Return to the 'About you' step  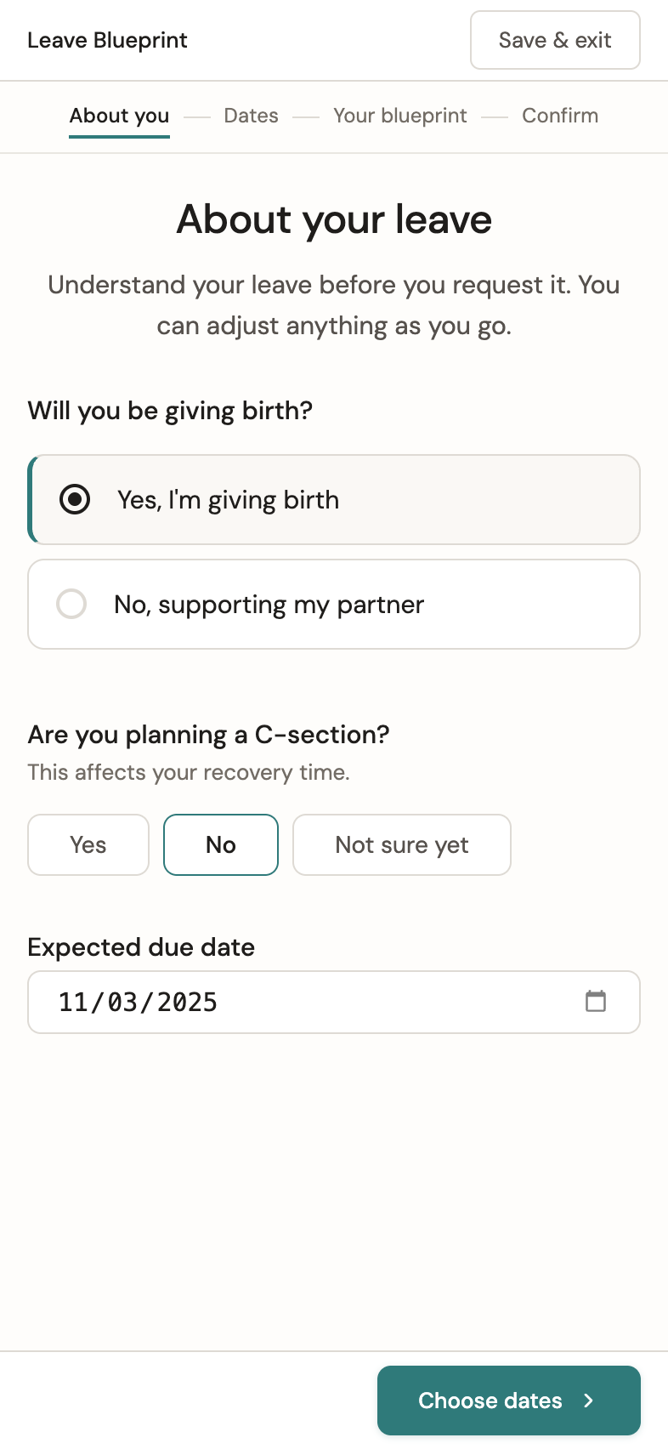click(x=119, y=116)
